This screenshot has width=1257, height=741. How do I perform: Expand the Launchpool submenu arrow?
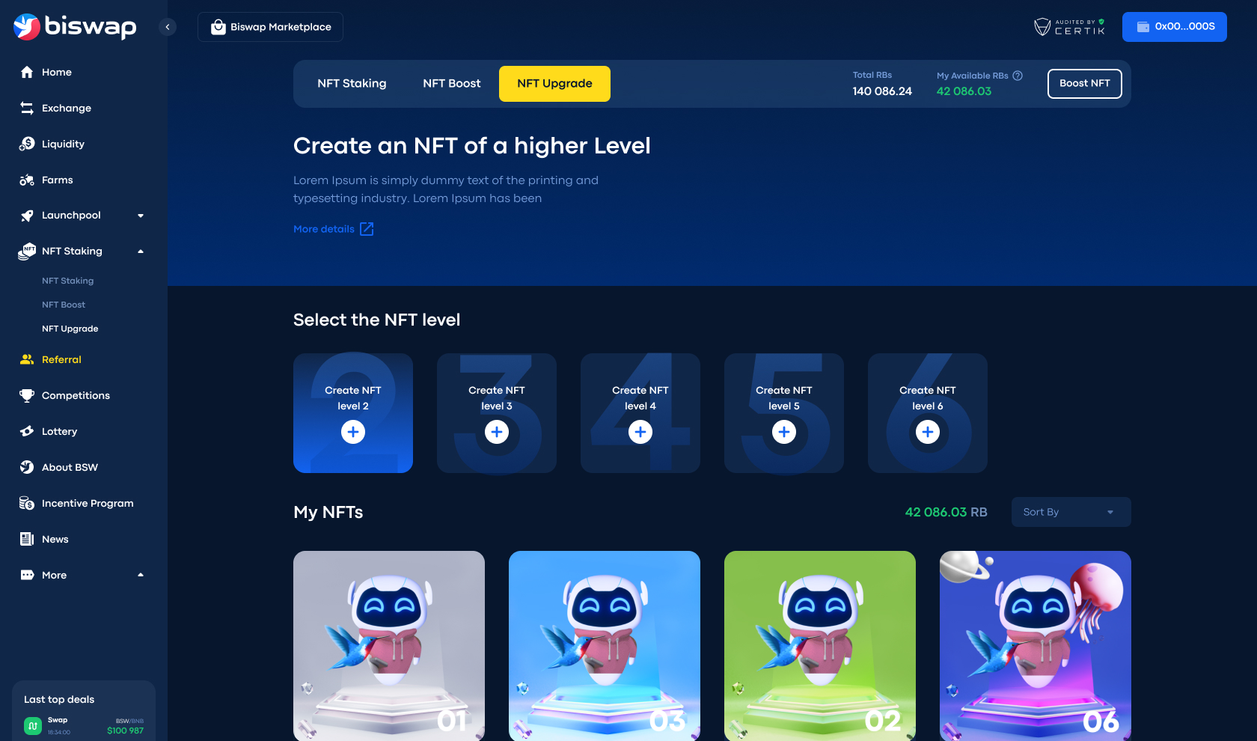coord(141,216)
